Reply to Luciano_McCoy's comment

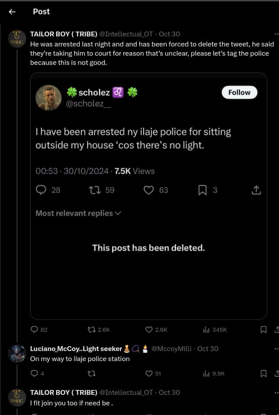(x=35, y=373)
